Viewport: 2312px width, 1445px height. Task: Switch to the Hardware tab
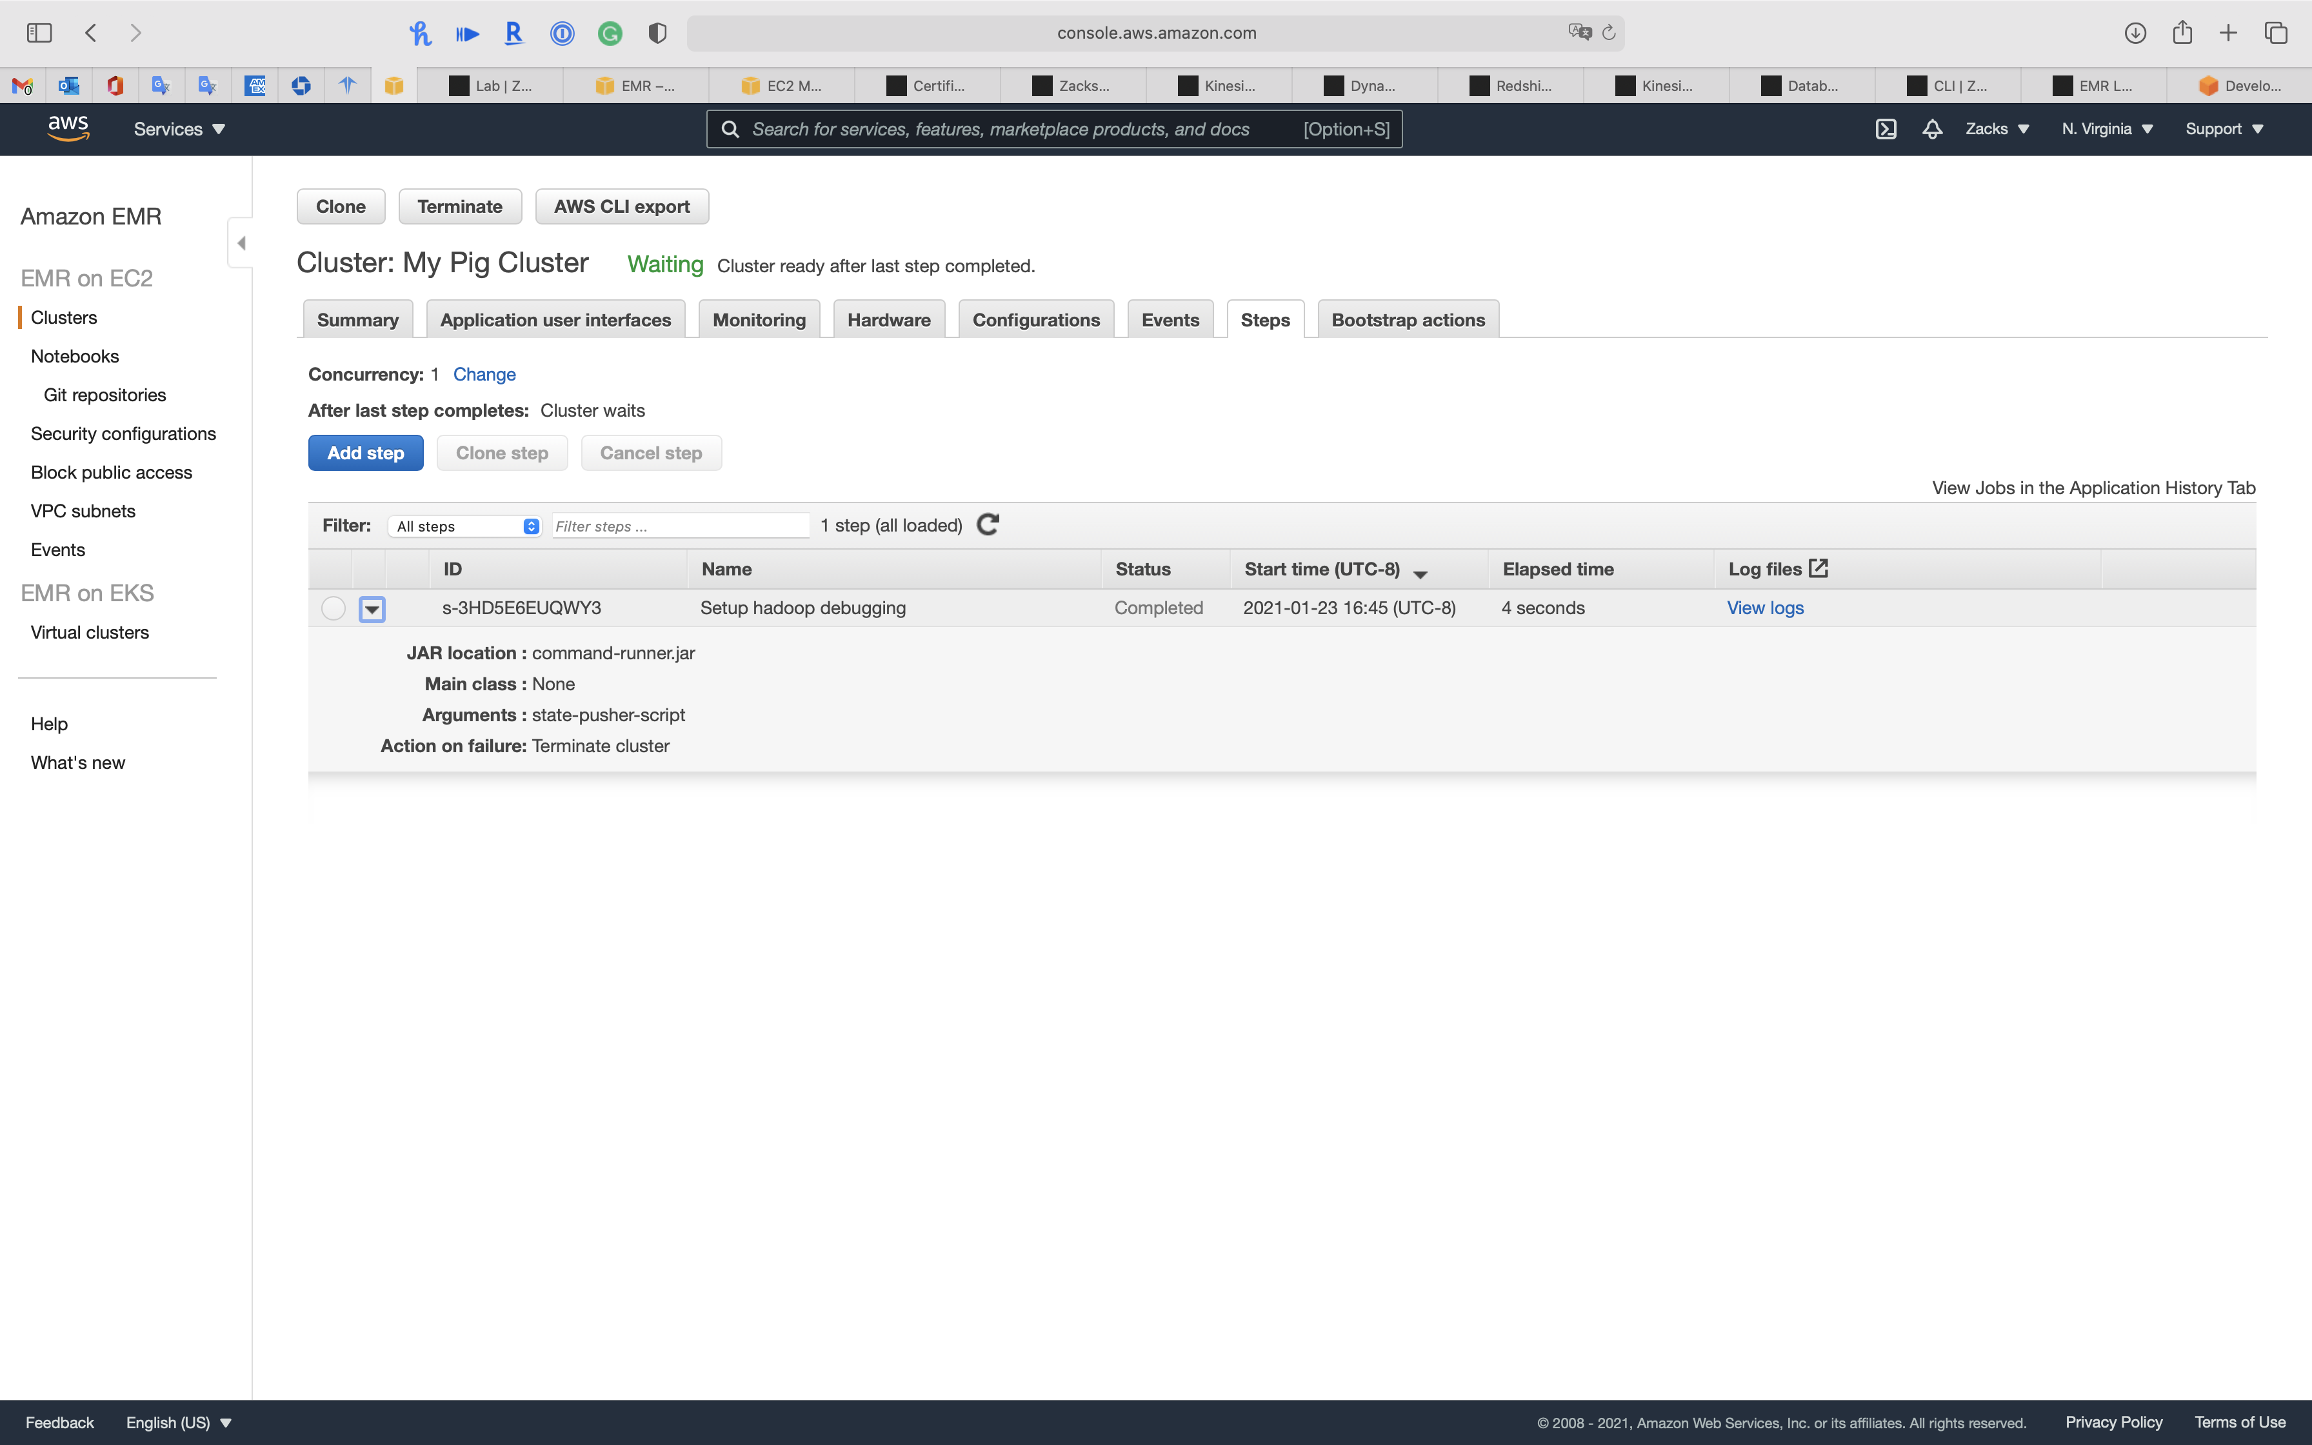coord(888,320)
